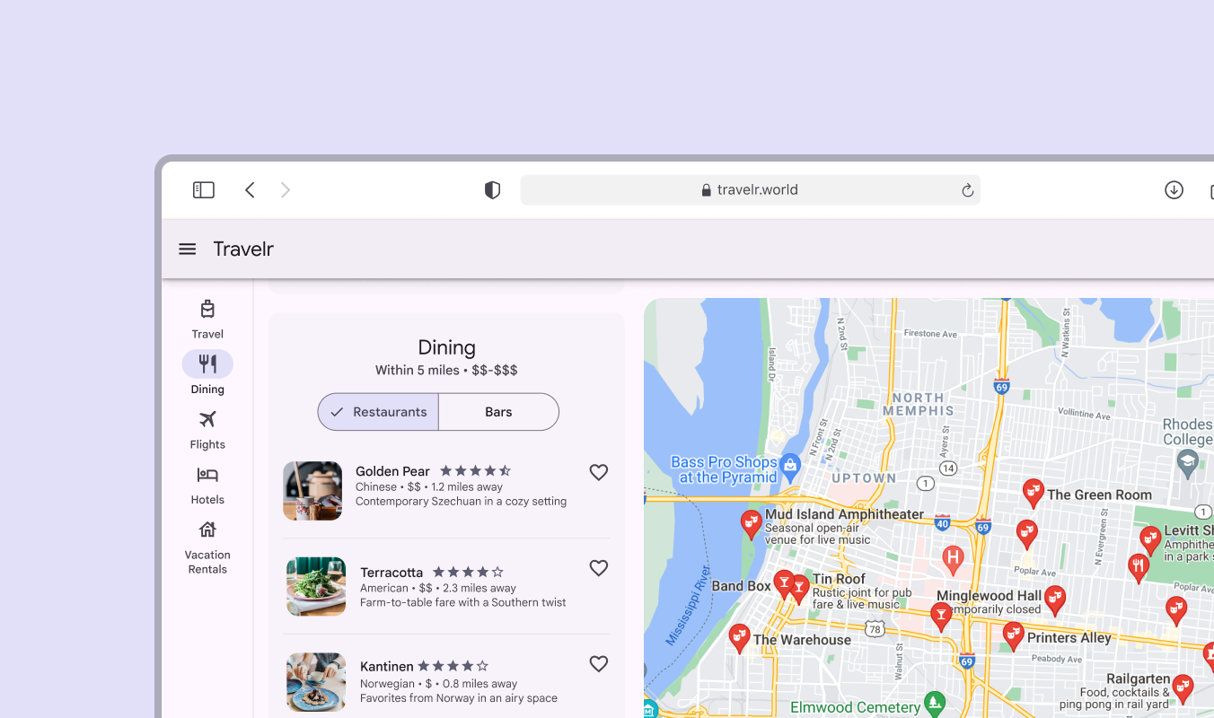Select the Bass Pro Shops map marker
The height and width of the screenshot is (718, 1214).
(x=790, y=464)
